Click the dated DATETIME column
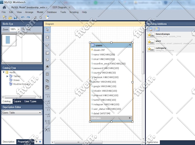 (111, 113)
